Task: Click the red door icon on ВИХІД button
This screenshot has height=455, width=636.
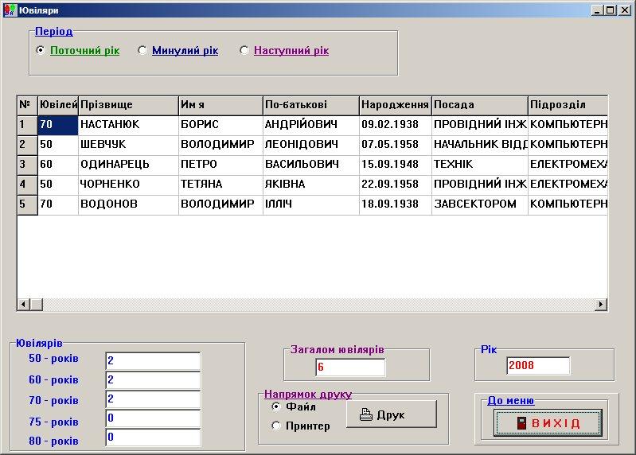Action: click(x=521, y=423)
